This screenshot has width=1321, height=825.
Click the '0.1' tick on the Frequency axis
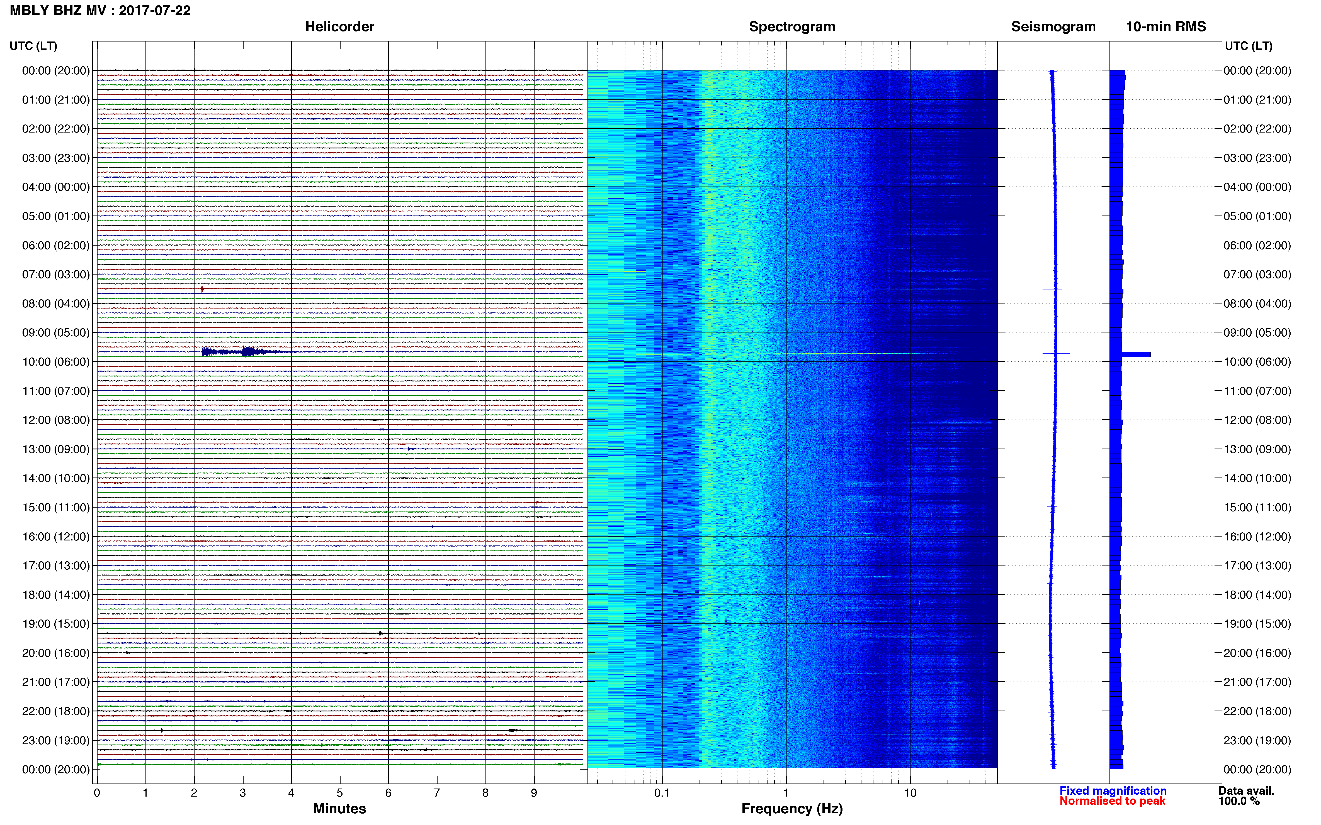662,793
